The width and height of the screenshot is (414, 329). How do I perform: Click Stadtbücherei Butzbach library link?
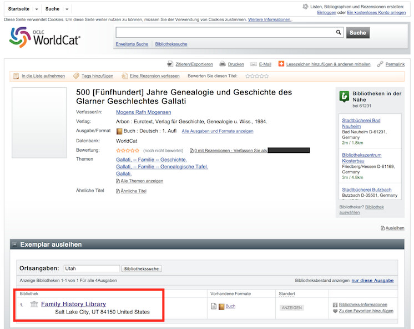(x=367, y=190)
